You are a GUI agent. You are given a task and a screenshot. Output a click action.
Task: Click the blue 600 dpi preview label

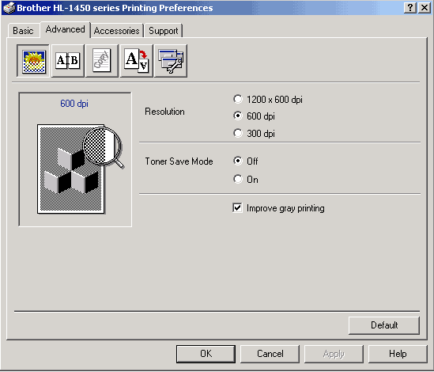point(74,104)
